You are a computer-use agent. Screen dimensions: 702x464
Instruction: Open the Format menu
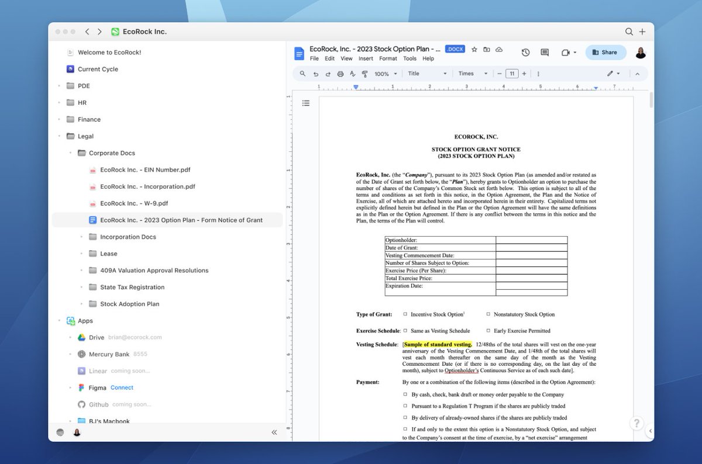[388, 58]
